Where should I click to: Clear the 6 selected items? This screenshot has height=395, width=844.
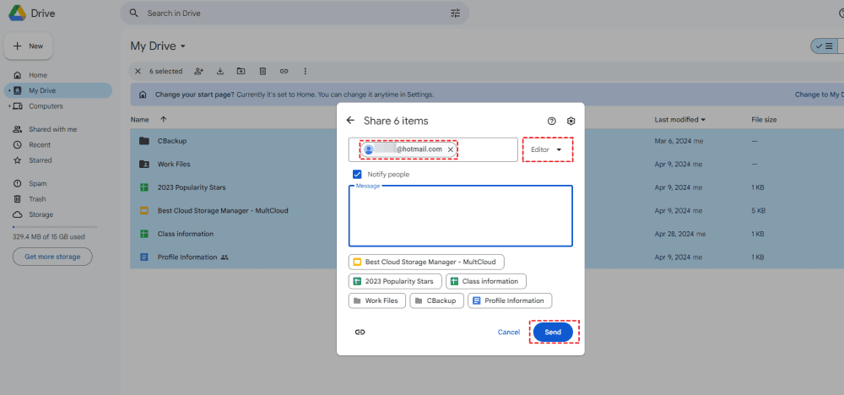click(138, 71)
